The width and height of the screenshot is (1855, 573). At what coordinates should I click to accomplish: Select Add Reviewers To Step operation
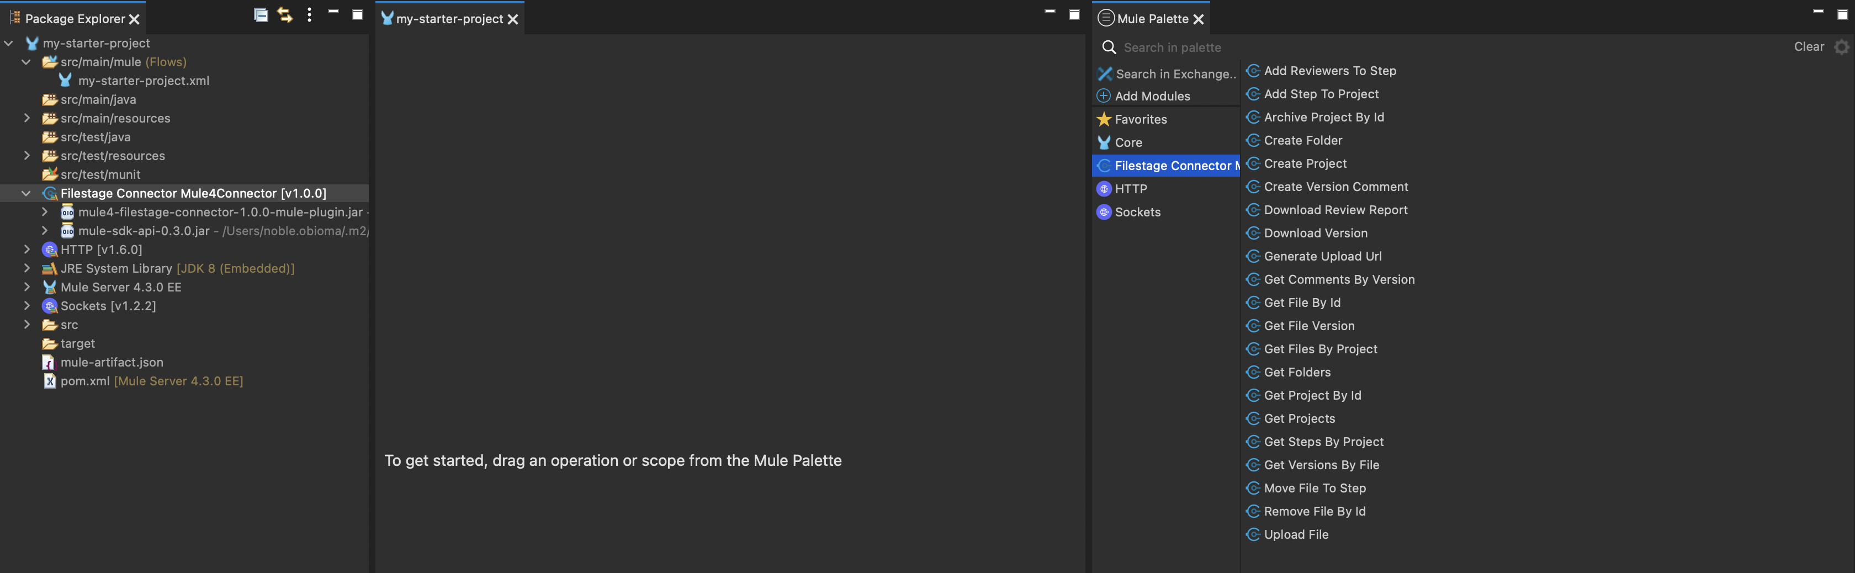[x=1330, y=71]
